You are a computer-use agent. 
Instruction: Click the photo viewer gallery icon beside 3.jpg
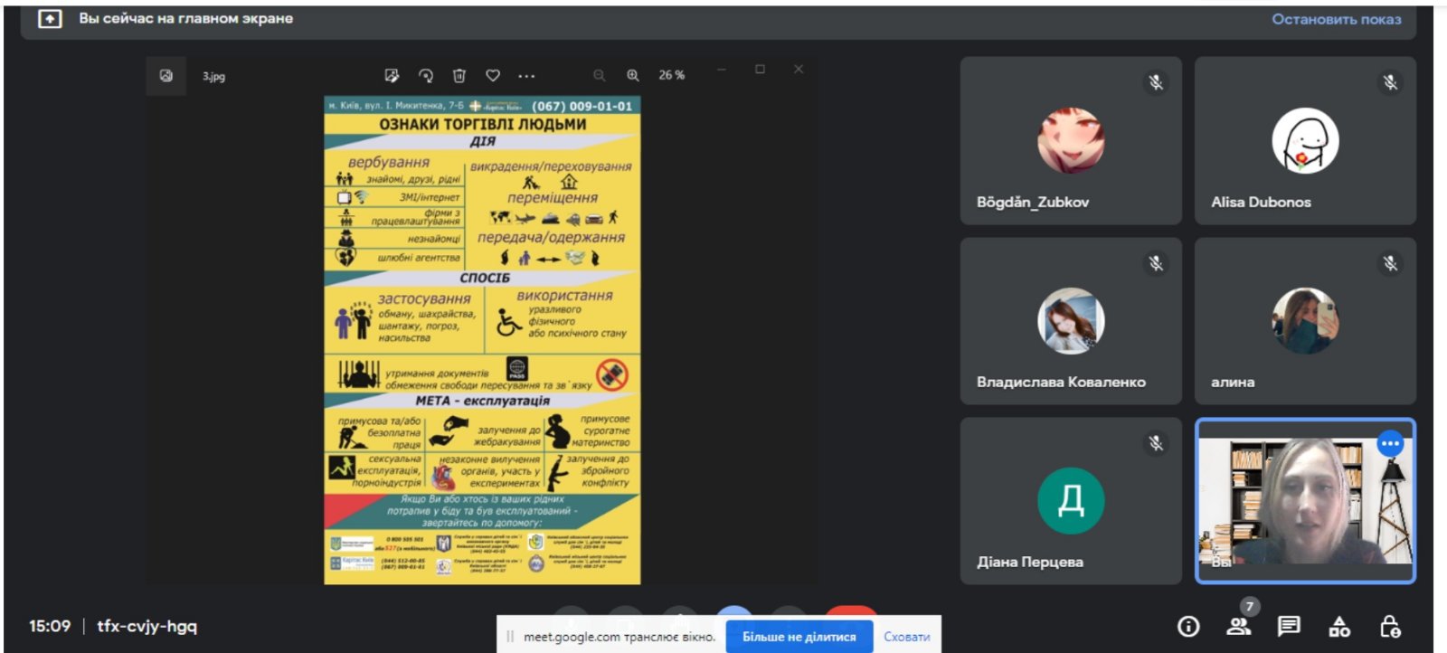[166, 76]
